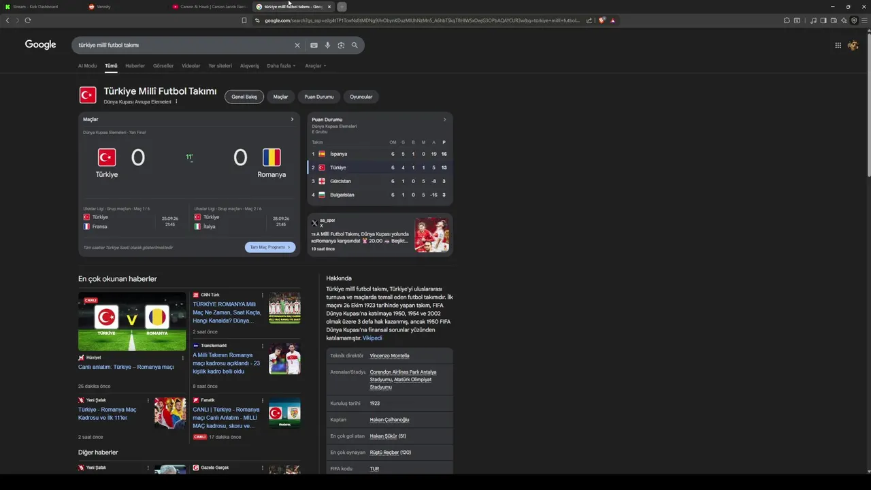This screenshot has width=871, height=490.
Task: Select the İspanya row in standings table
Action: (x=380, y=154)
